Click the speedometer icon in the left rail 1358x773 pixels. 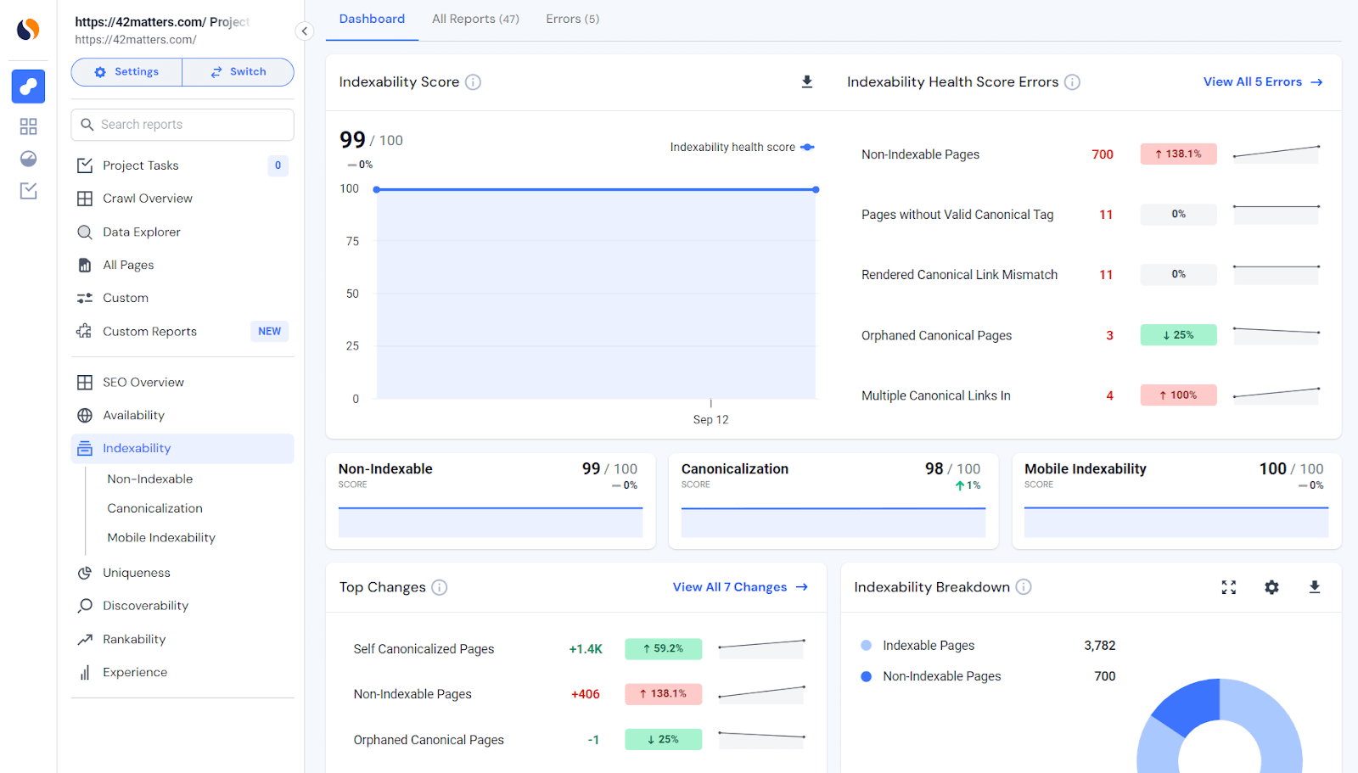point(28,159)
